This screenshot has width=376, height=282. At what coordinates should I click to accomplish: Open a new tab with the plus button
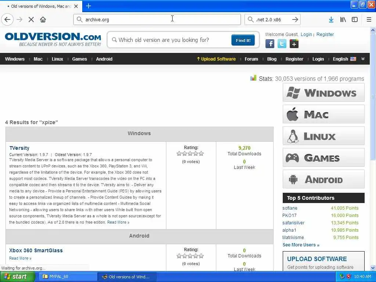click(88, 6)
